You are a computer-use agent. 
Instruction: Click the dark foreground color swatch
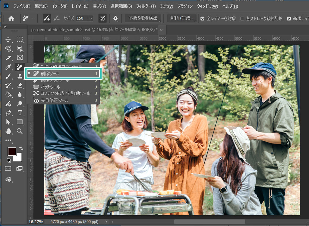click(x=12, y=151)
